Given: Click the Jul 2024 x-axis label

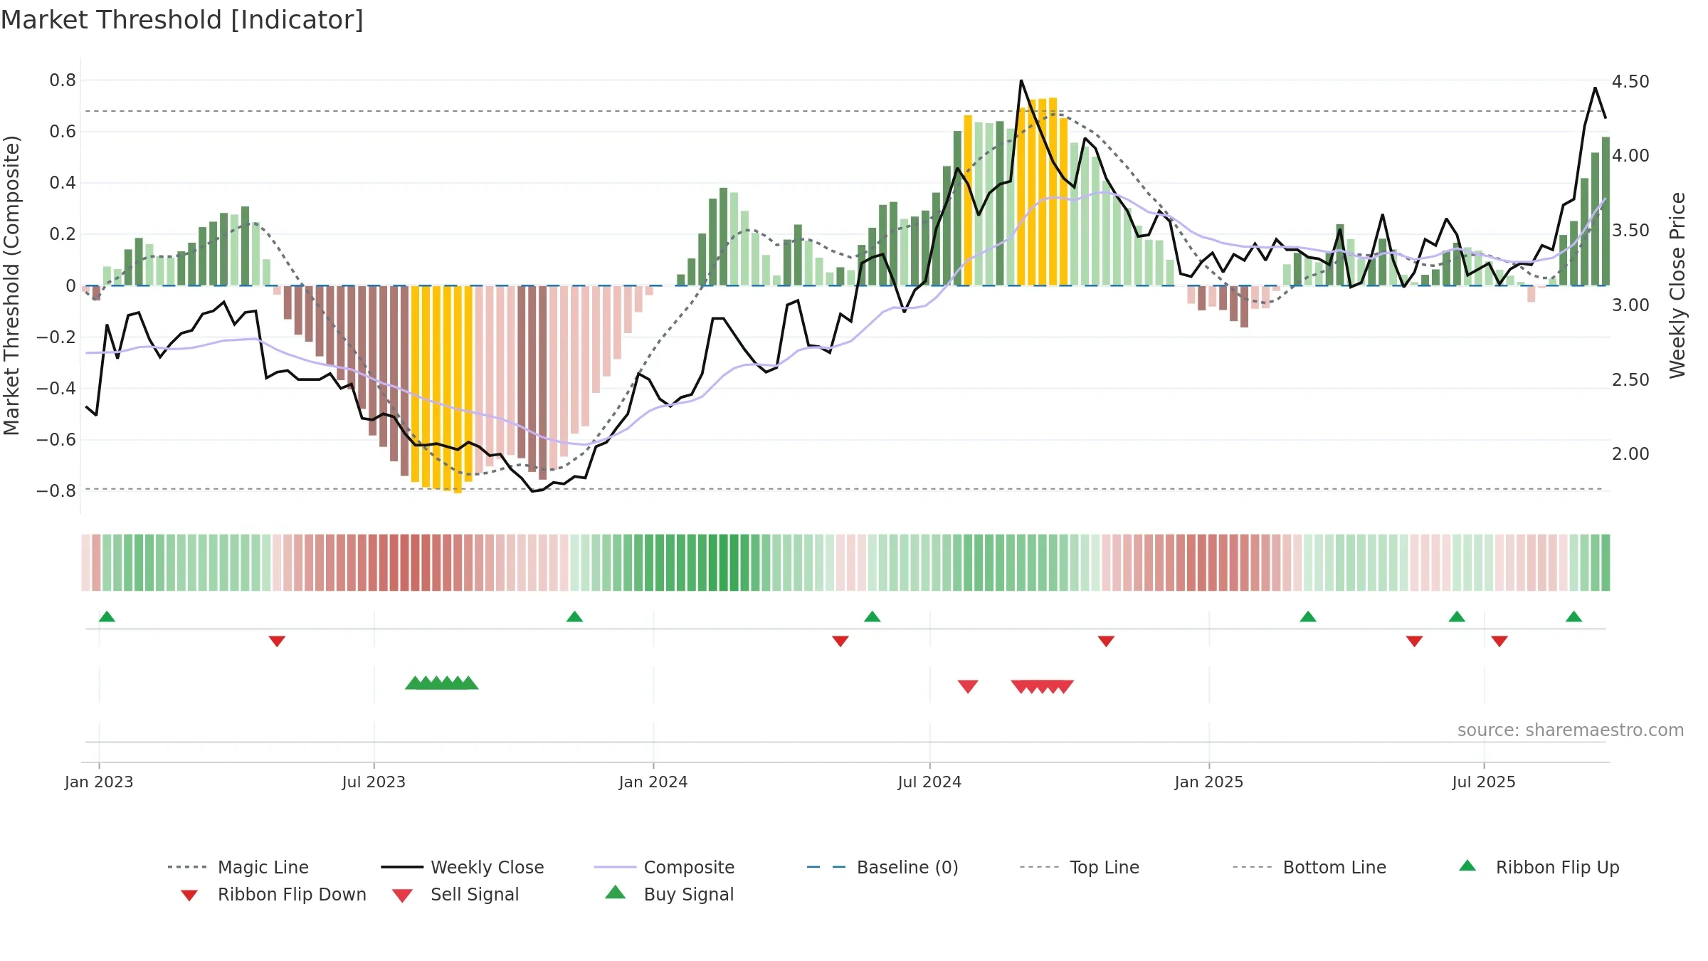Looking at the screenshot, I should [929, 782].
